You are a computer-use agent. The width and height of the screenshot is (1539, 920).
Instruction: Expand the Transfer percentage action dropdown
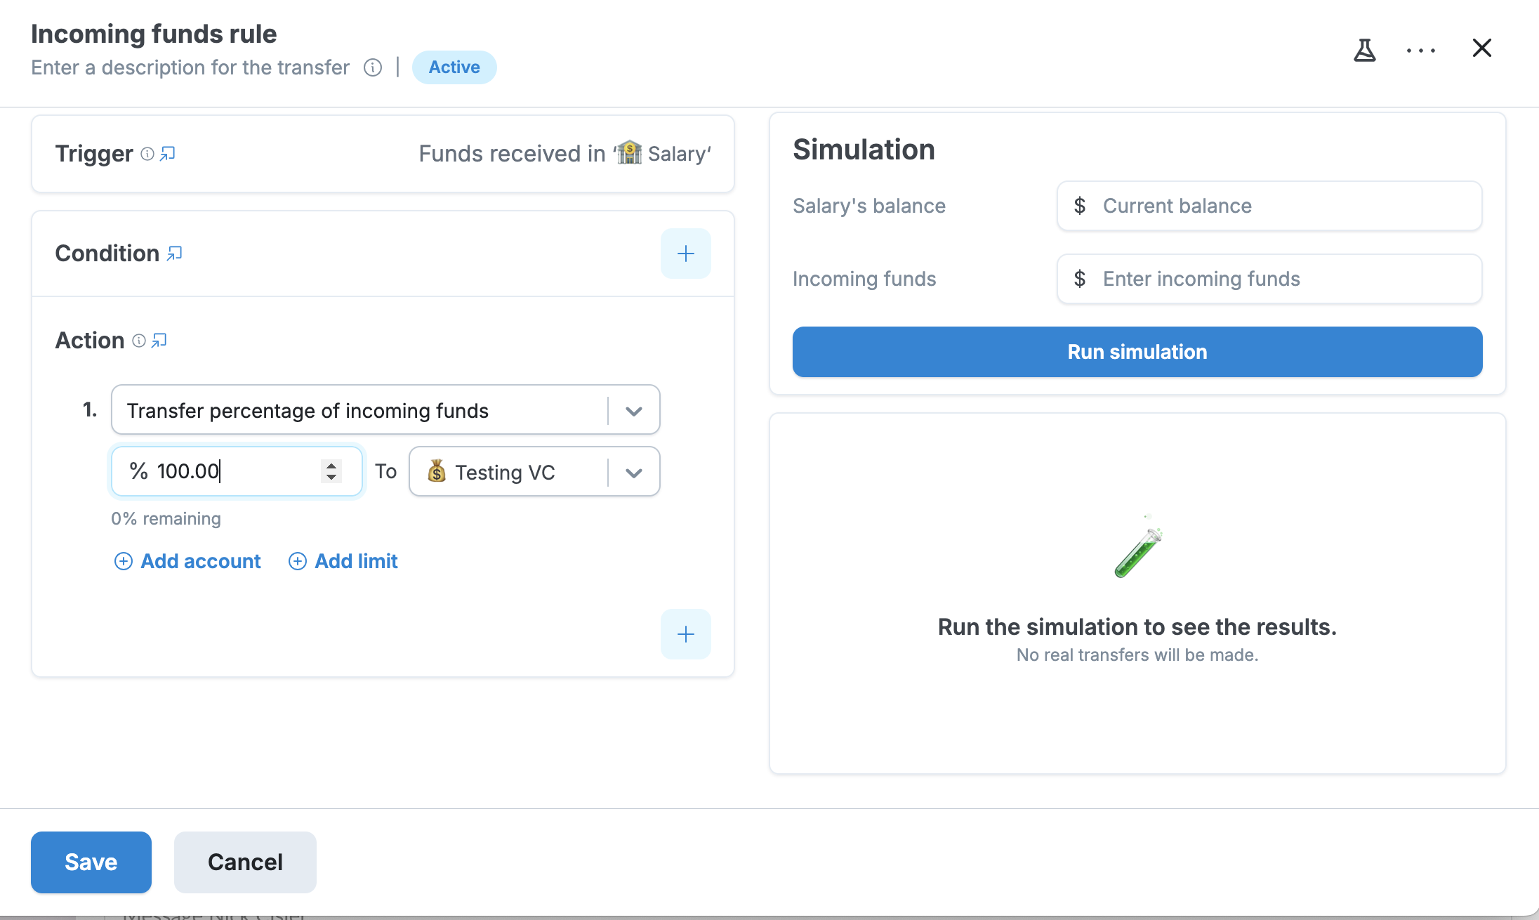pyautogui.click(x=634, y=411)
